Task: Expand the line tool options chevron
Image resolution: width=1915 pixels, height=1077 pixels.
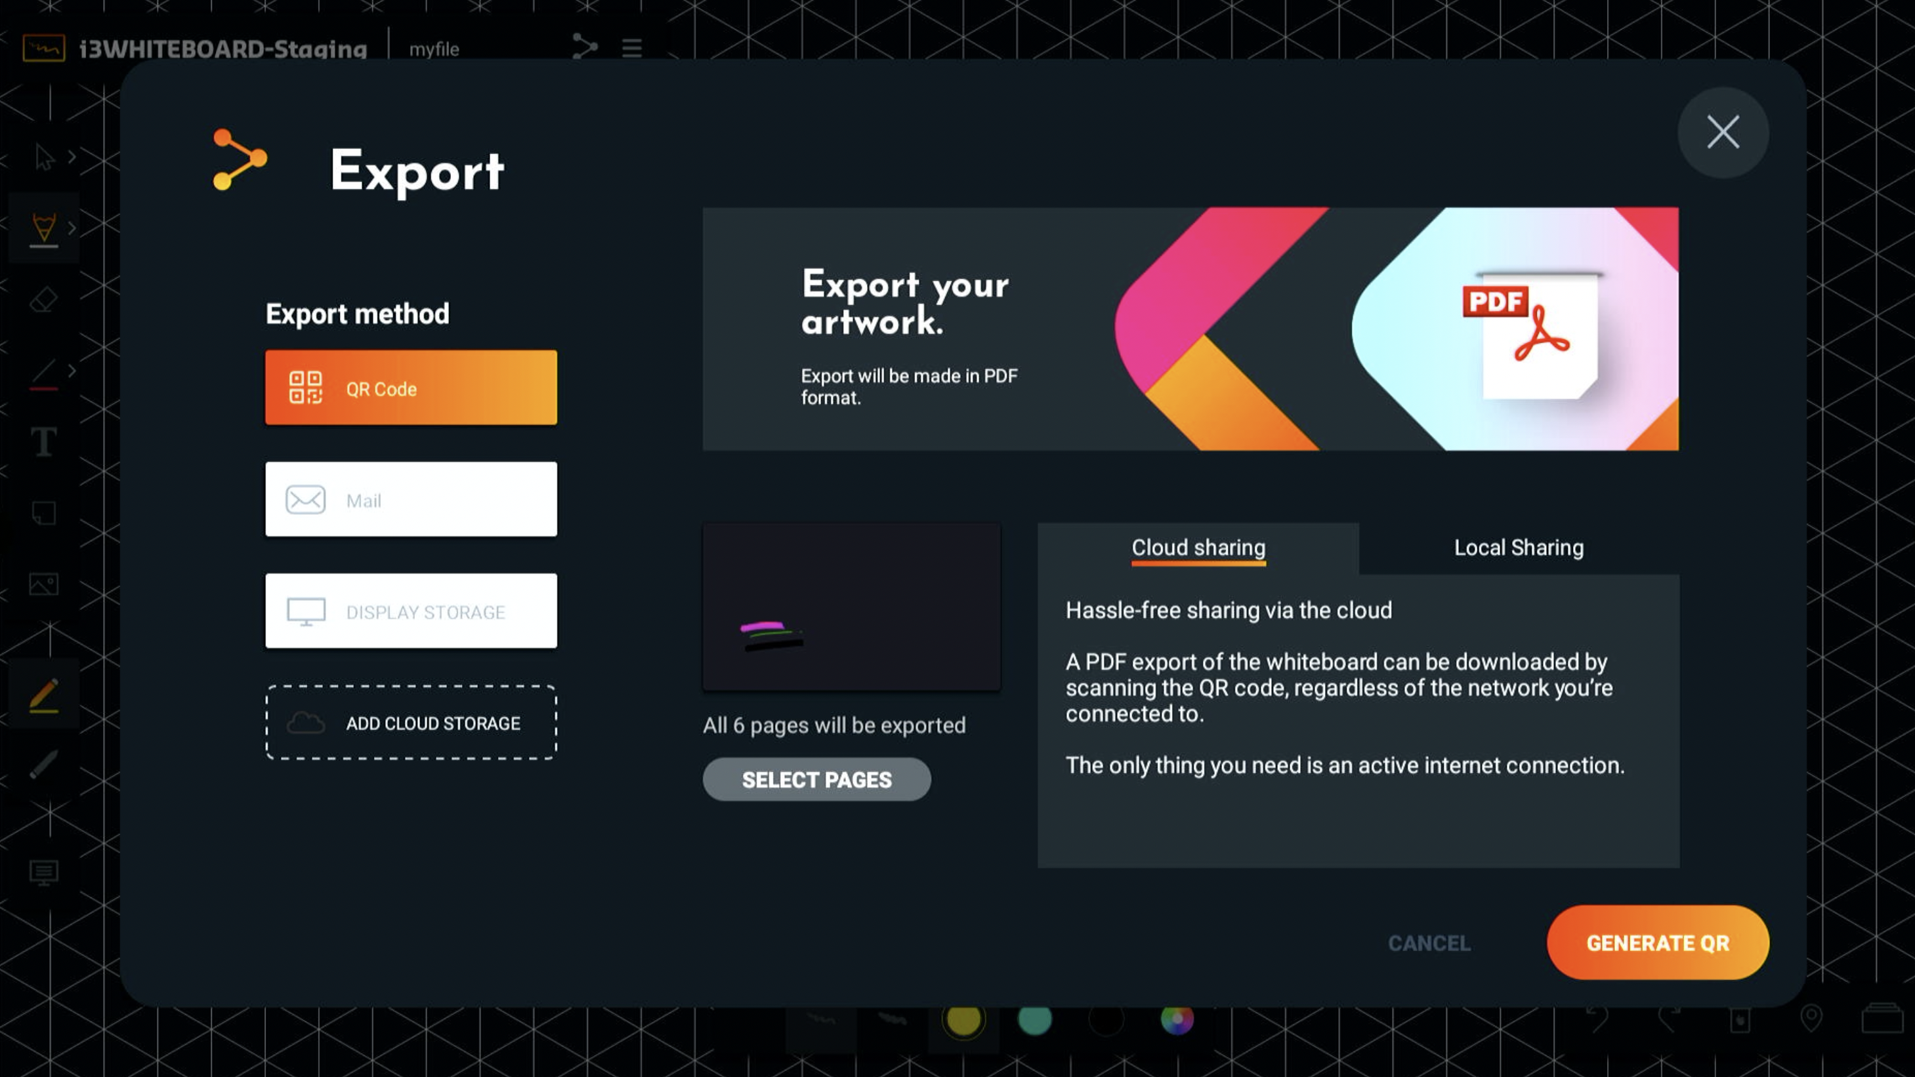Action: tap(72, 370)
